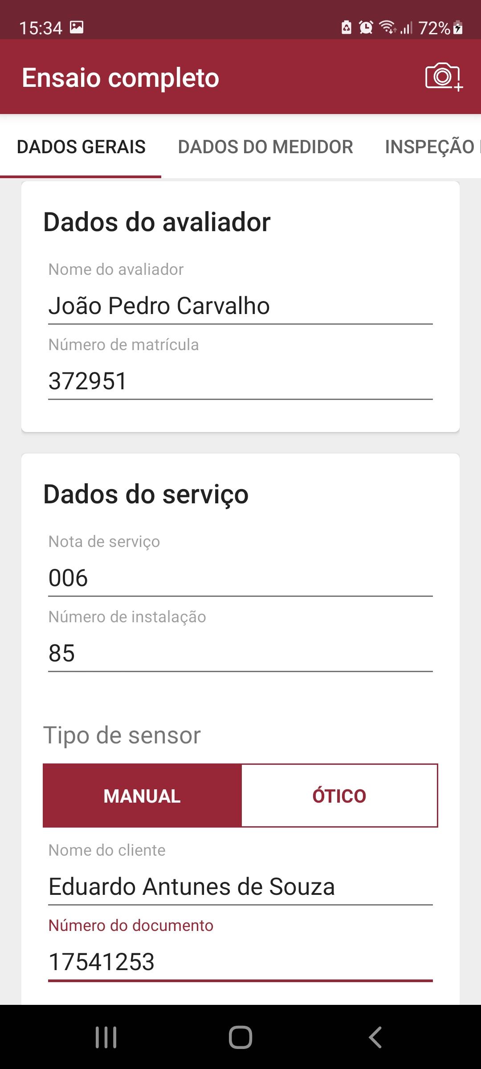Viewport: 481px width, 1069px height.
Task: Tap the Android home button
Action: 240,1037
